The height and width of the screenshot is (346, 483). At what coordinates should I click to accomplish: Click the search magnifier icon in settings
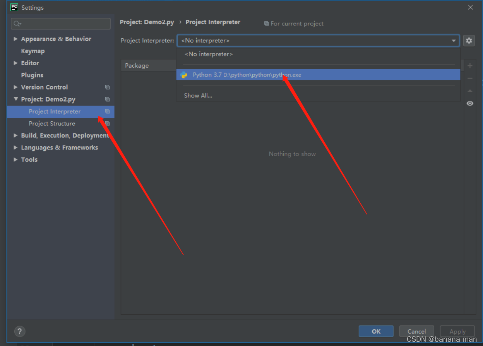coord(17,24)
